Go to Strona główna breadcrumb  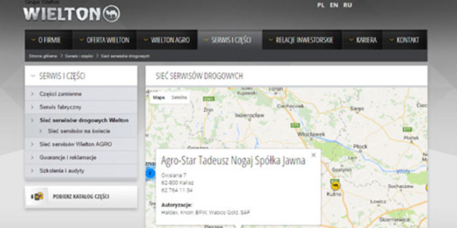point(43,56)
